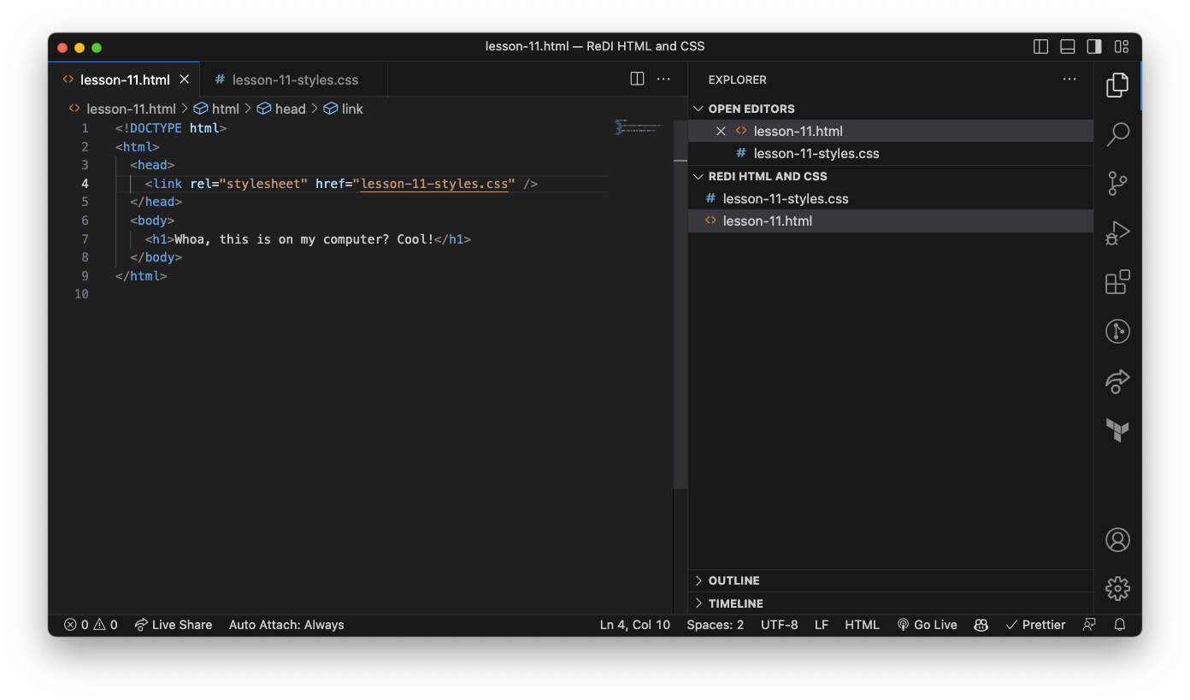This screenshot has width=1190, height=700.
Task: Select the lesson-11.html editor tab
Action: point(124,79)
